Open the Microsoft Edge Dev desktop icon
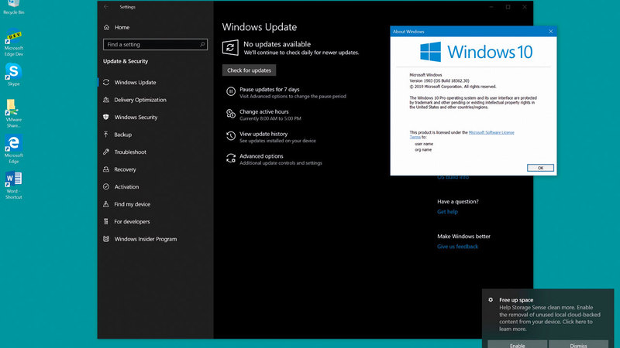620x348 pixels. tap(13, 39)
